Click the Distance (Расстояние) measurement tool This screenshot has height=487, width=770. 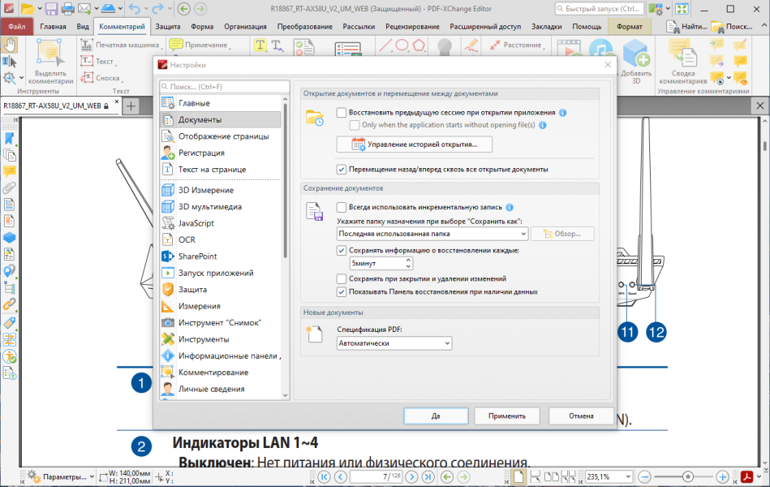(x=515, y=45)
